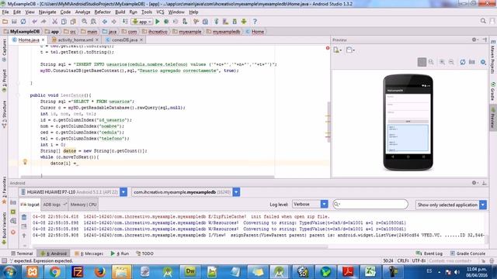Click the Save All toolbar icon
Screen dimensions: 497x279
coord(14,22)
